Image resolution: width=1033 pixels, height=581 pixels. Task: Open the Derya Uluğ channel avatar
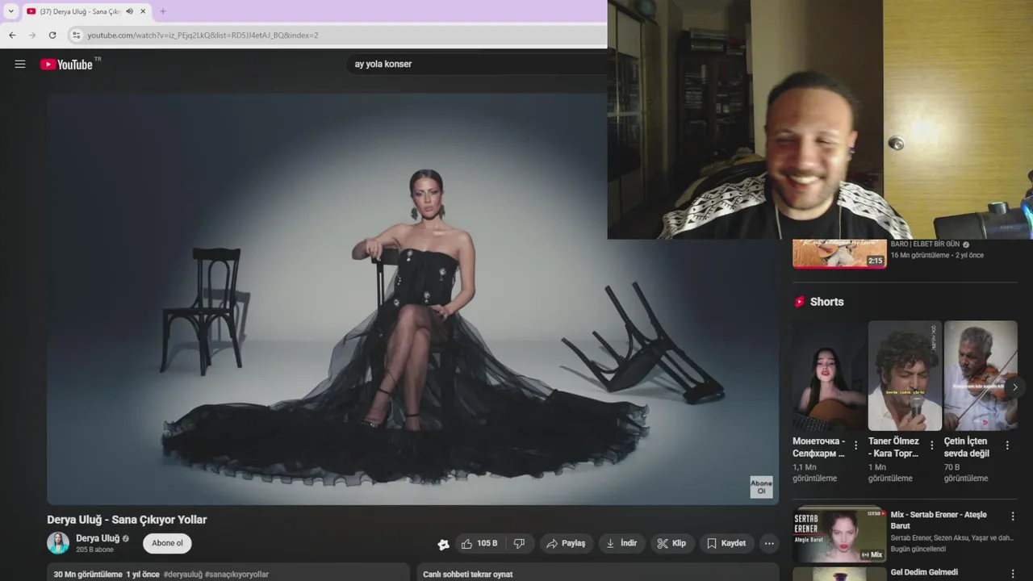[58, 543]
